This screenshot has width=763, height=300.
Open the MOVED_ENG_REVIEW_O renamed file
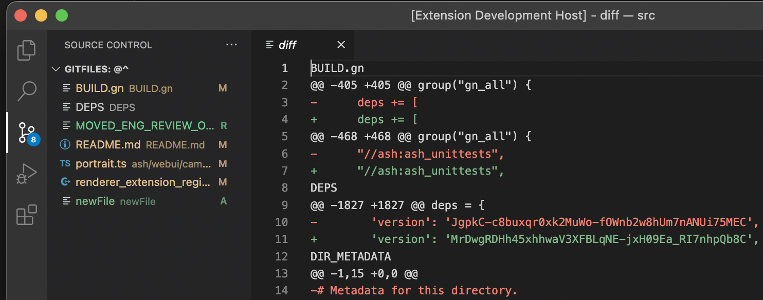pyautogui.click(x=144, y=126)
